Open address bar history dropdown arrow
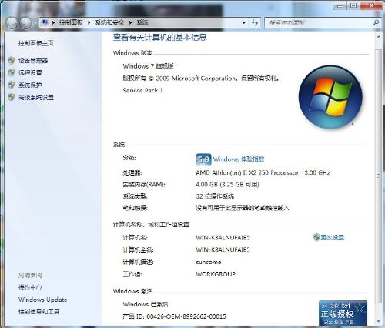This screenshot has height=328, width=385. (243, 22)
